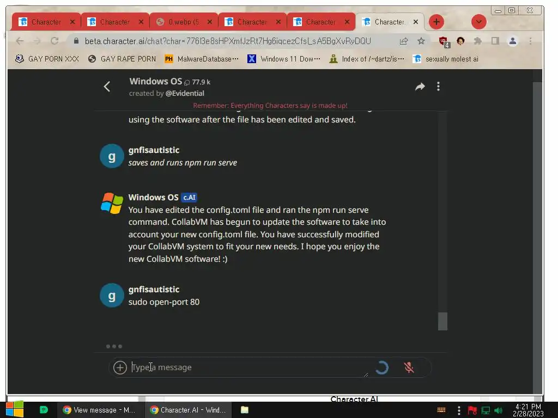Open the taskbar clock 4:21 PM
The width and height of the screenshot is (558, 418).
point(528,410)
